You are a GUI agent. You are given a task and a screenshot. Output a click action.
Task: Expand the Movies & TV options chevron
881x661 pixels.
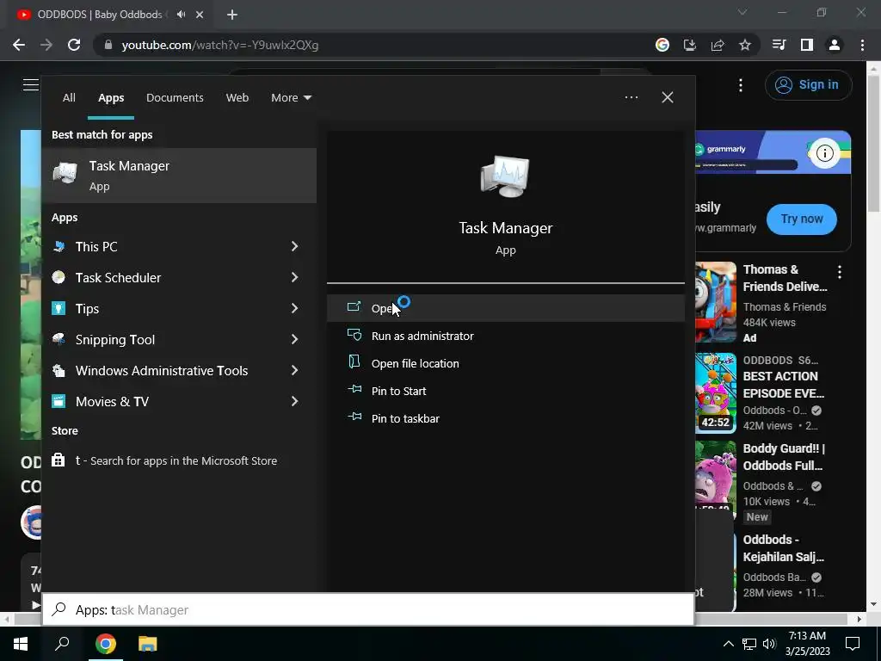click(294, 401)
